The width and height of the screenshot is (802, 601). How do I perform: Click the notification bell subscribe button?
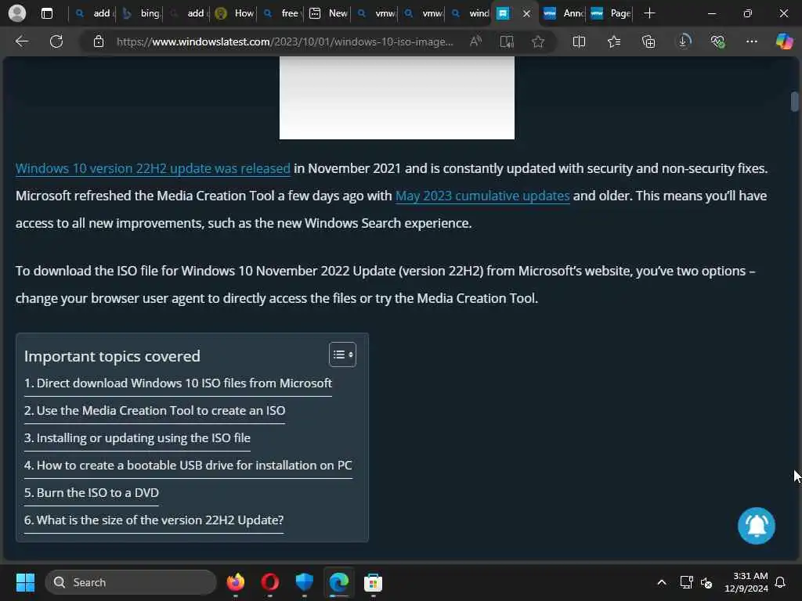click(x=757, y=526)
